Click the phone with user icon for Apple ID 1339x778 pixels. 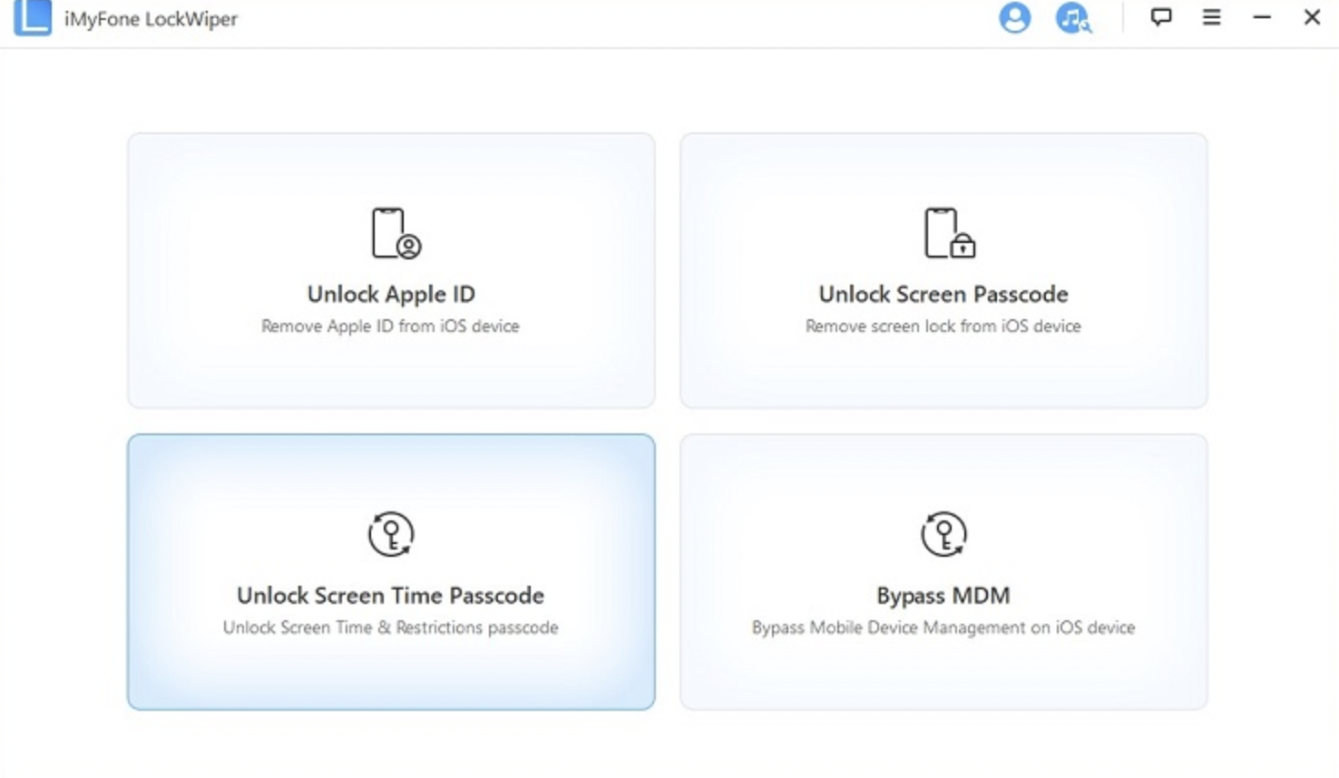tap(396, 233)
